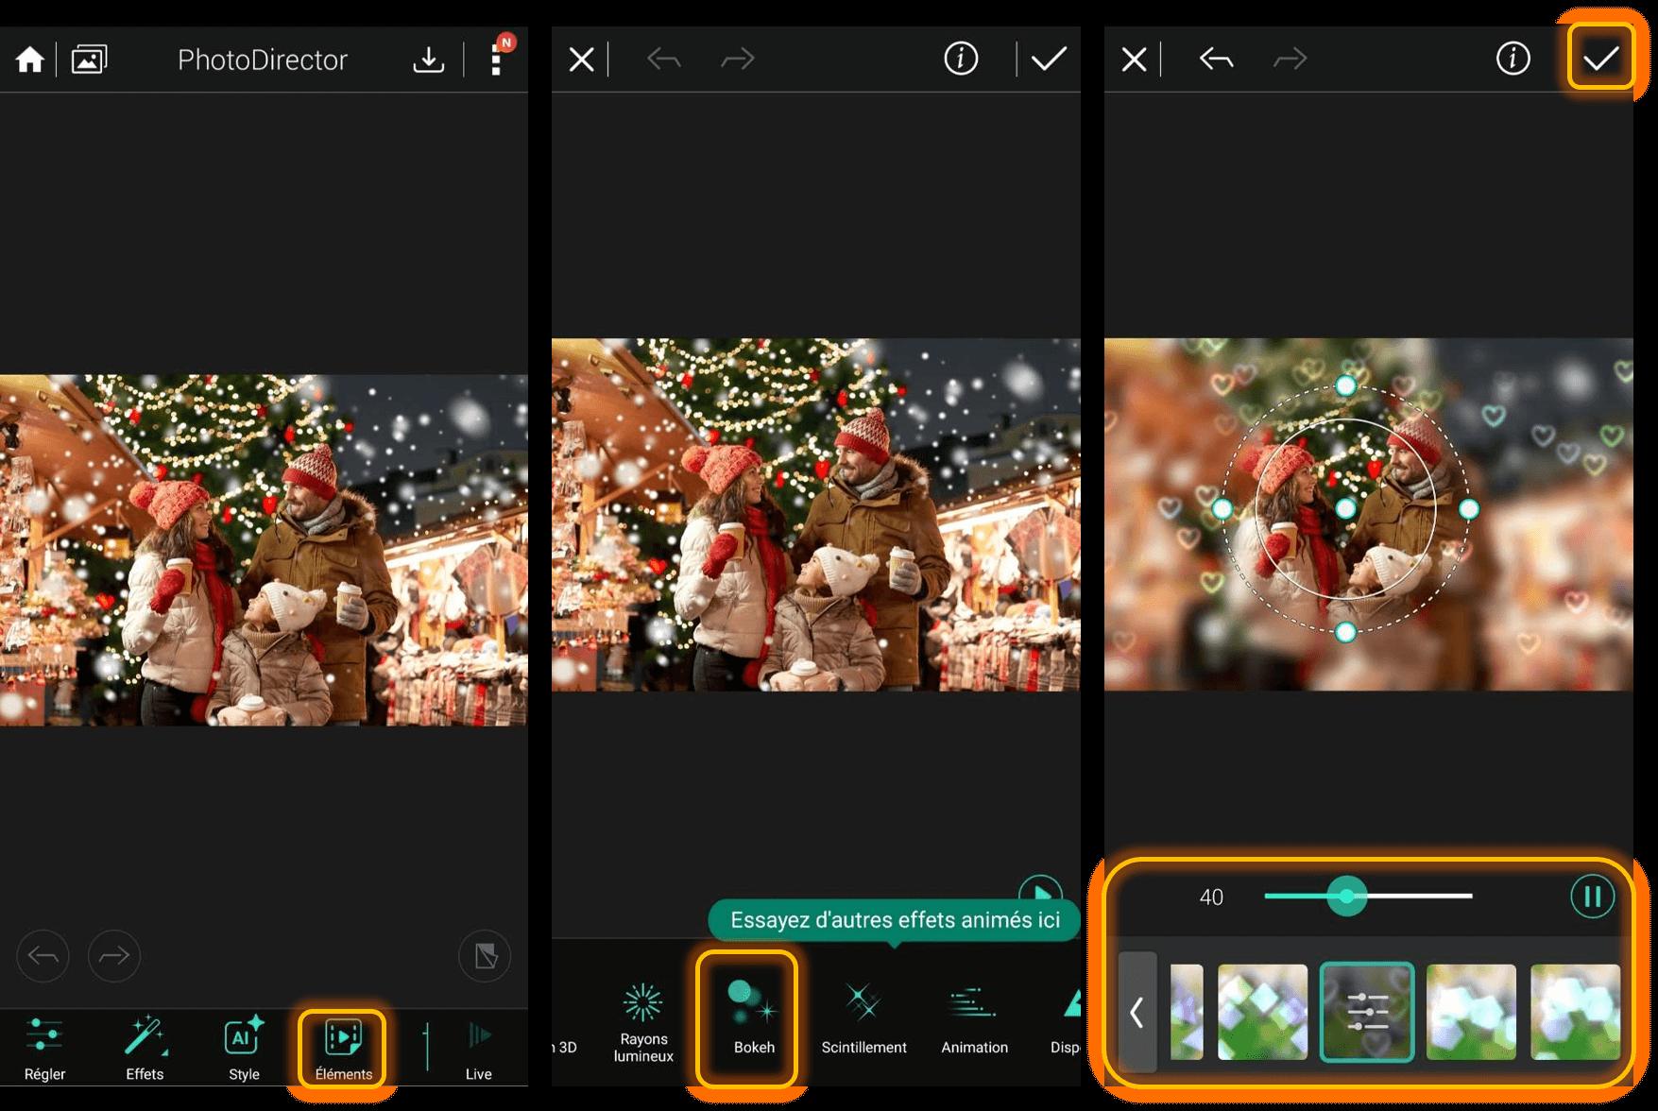
Task: Grab the left handle of the focus circle
Action: click(x=1222, y=509)
